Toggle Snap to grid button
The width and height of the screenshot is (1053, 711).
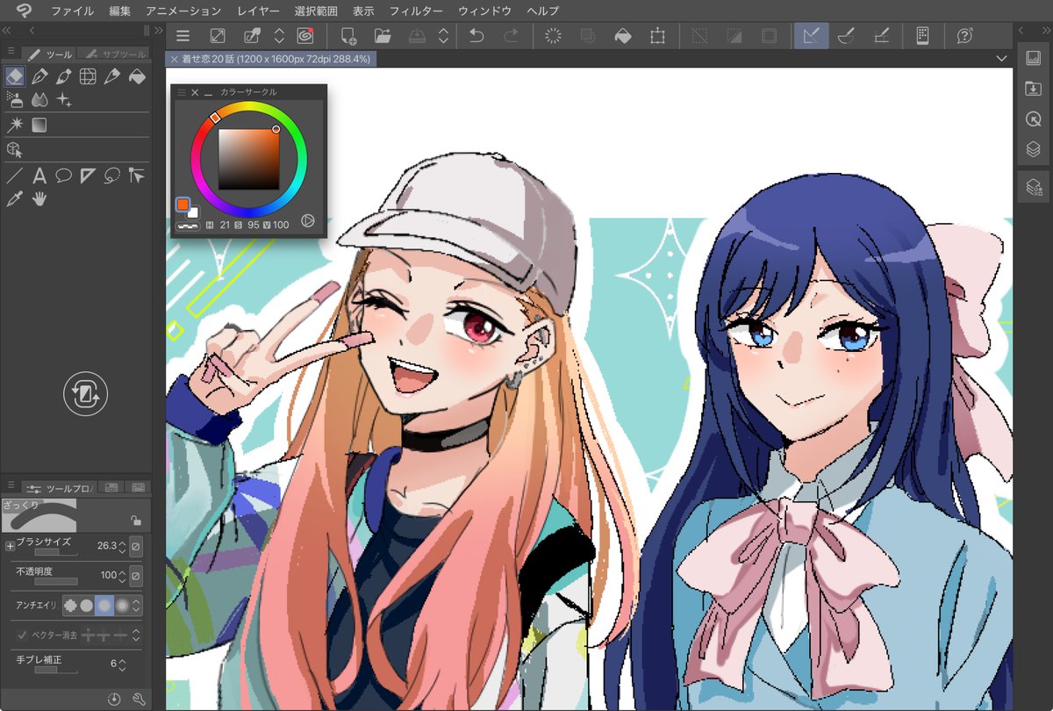[x=882, y=36]
